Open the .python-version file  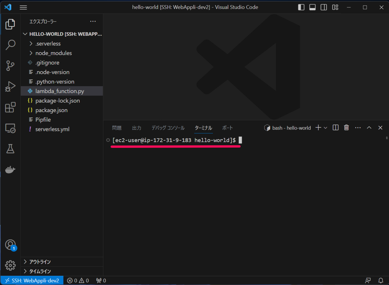(x=62, y=82)
